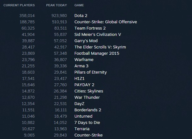192x139 pixels.
Task: Select the Terraria game link
Action: [82, 129]
